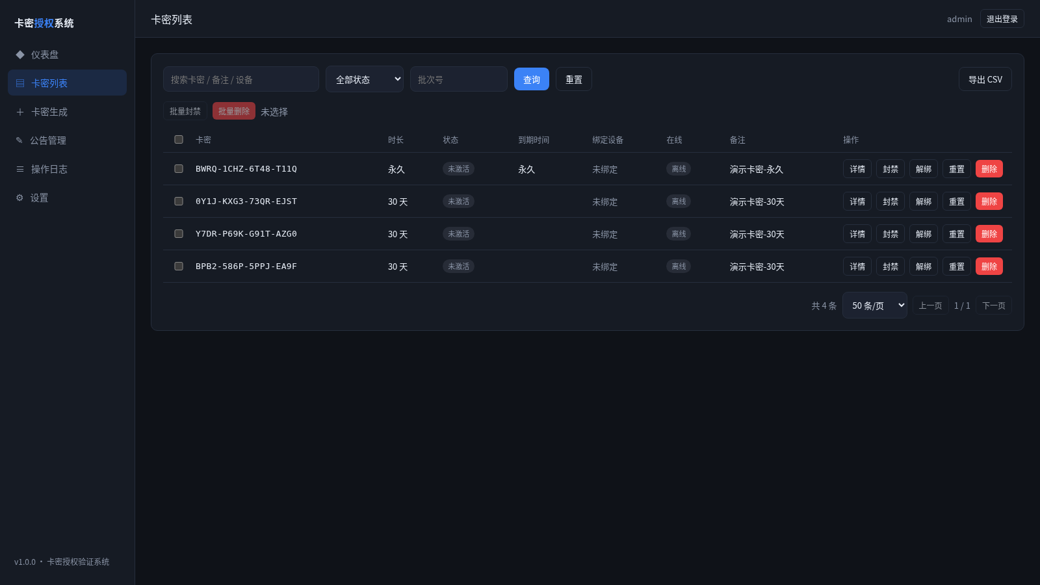This screenshot has height=585, width=1040.
Task: Go to 卡密生成 in the sidebar
Action: (x=68, y=112)
